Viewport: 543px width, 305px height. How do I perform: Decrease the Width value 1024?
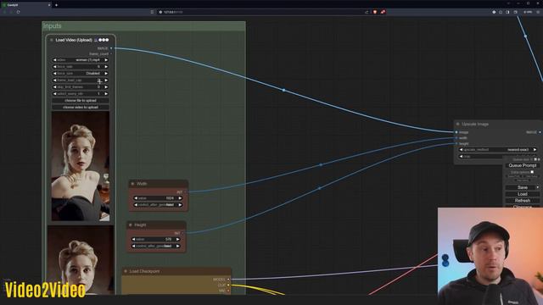[x=136, y=198]
